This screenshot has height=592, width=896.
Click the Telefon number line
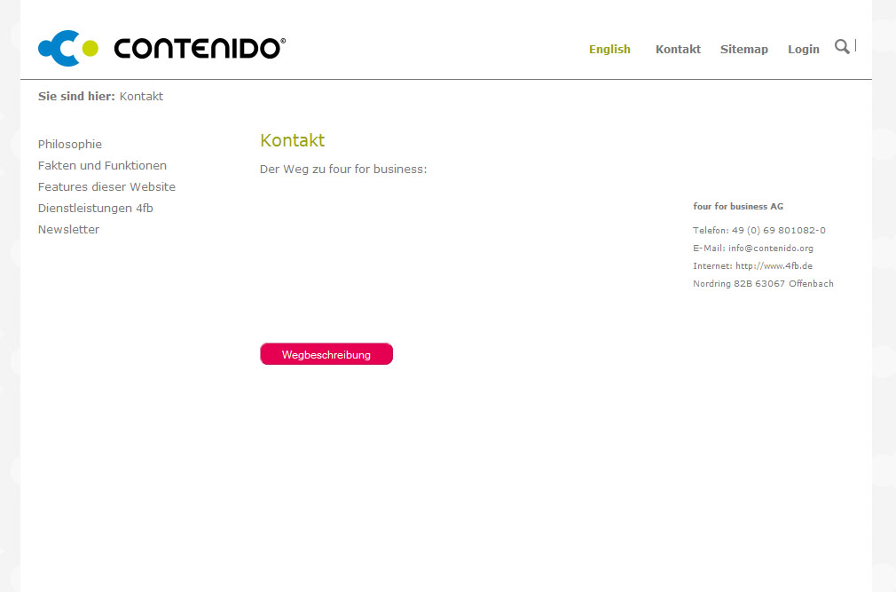tap(758, 231)
